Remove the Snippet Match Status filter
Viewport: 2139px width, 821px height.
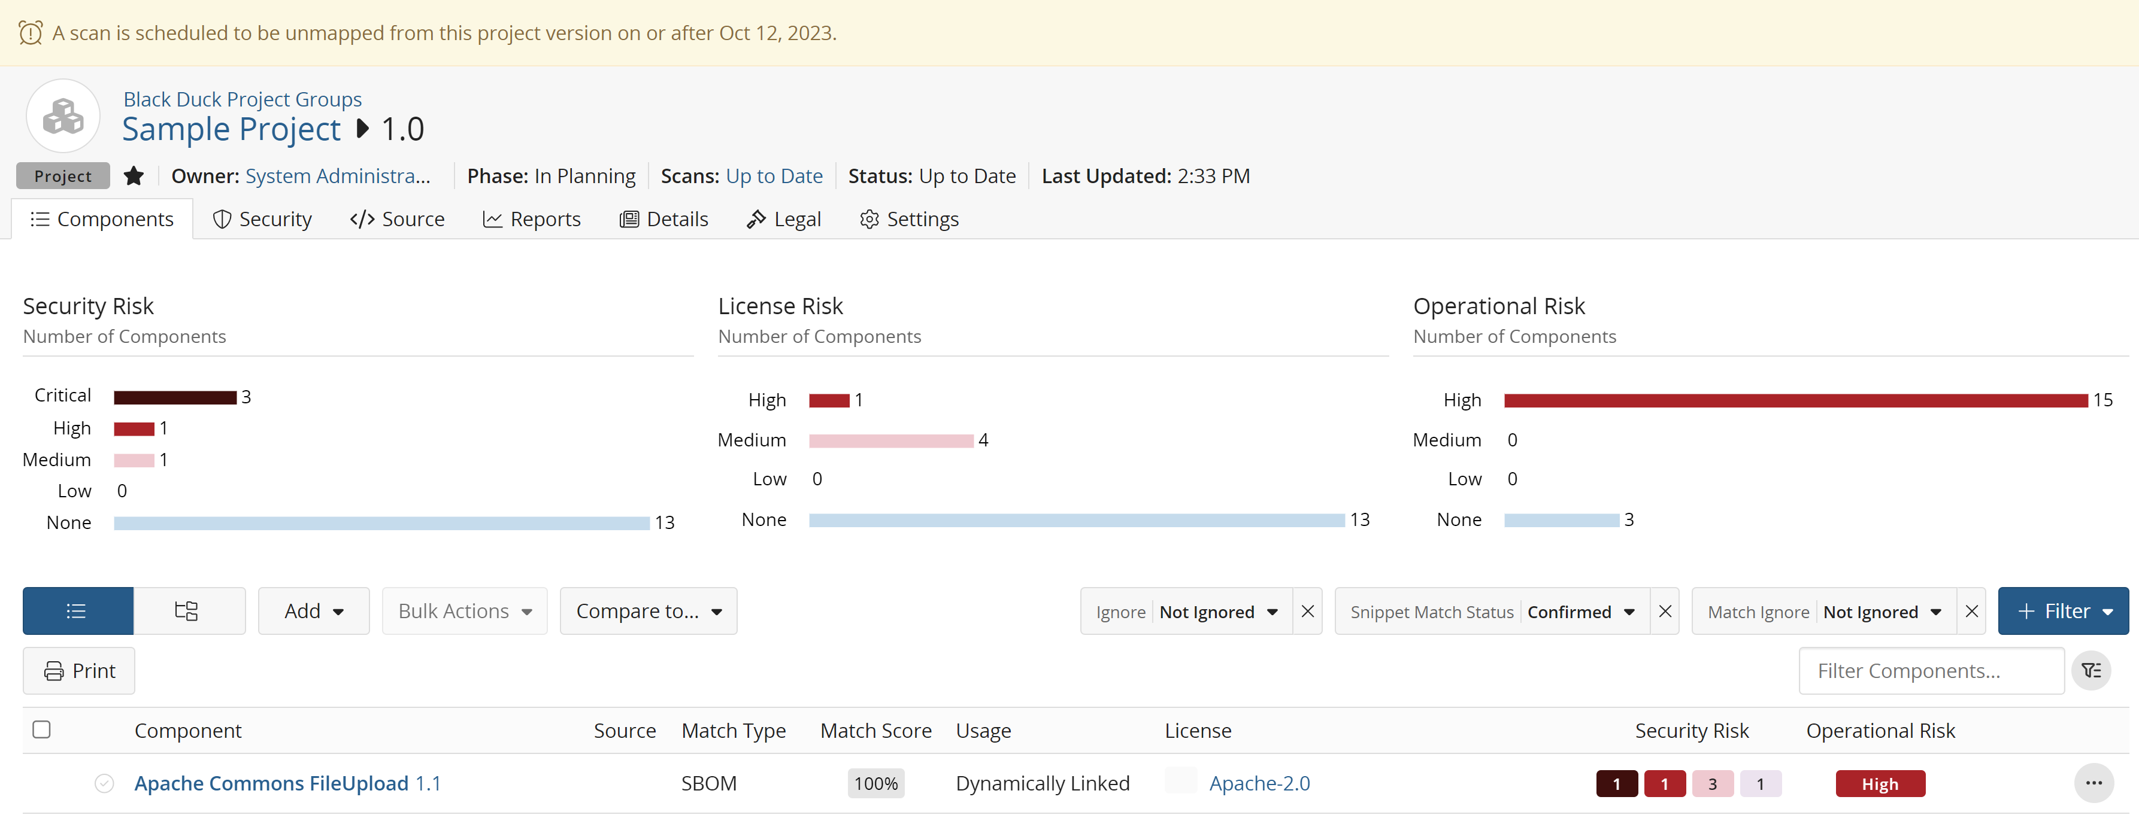pyautogui.click(x=1665, y=612)
